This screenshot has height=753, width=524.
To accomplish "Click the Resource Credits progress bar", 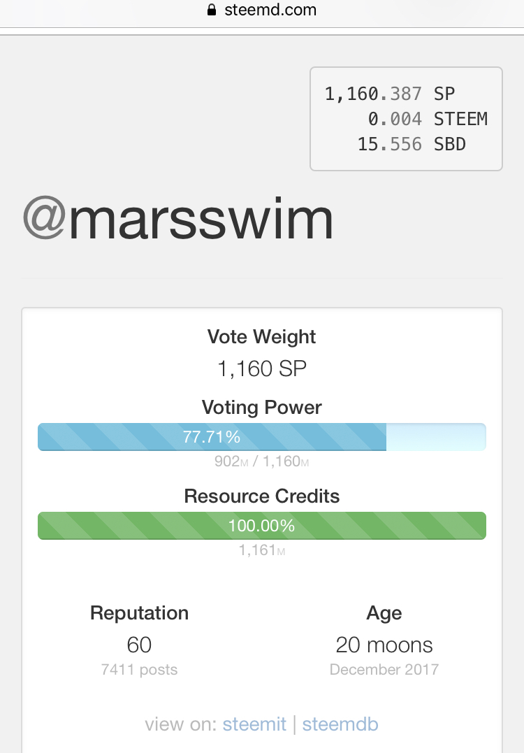I will point(261,526).
